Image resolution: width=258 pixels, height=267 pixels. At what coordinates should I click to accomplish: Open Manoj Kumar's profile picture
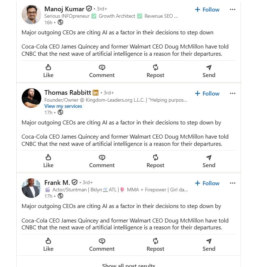(31, 15)
